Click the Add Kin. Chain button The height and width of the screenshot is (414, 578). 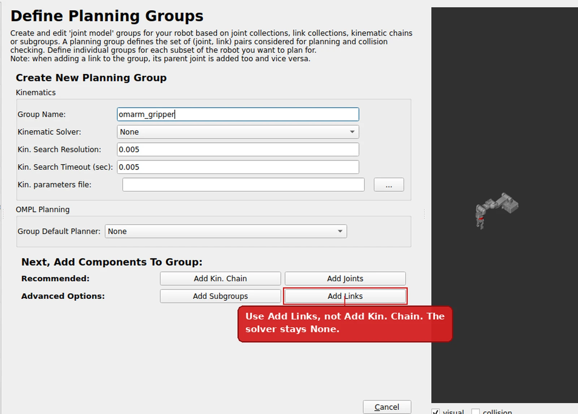click(x=220, y=278)
